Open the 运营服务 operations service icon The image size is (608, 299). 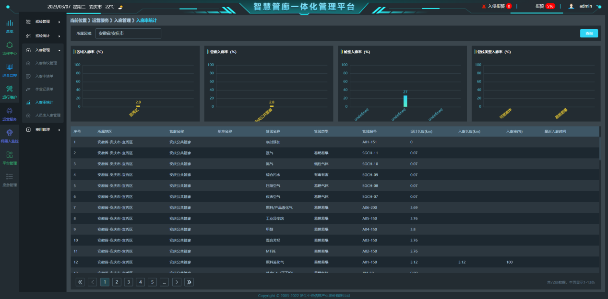[9, 111]
